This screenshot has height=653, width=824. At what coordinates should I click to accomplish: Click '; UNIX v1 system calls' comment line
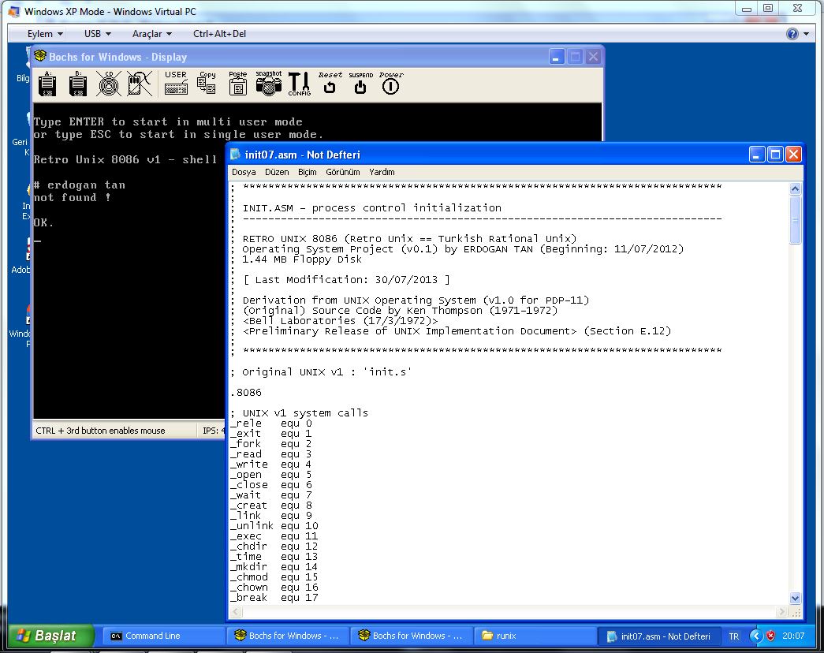300,412
